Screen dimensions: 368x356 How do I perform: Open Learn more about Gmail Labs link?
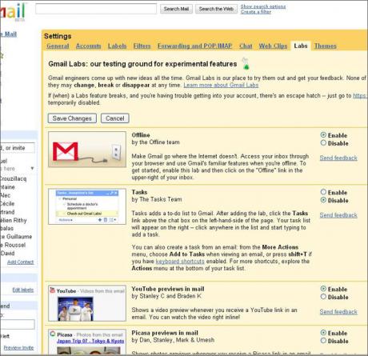click(221, 85)
